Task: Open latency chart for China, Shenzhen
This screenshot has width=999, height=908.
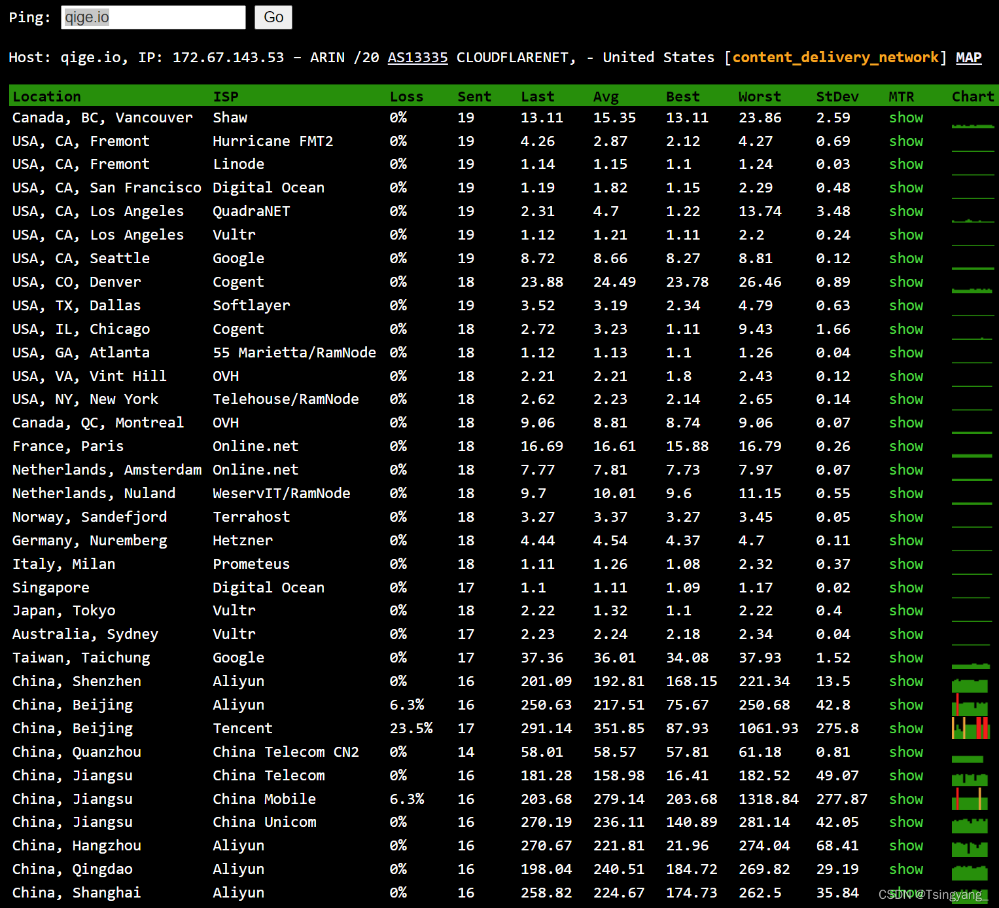Action: [970, 685]
